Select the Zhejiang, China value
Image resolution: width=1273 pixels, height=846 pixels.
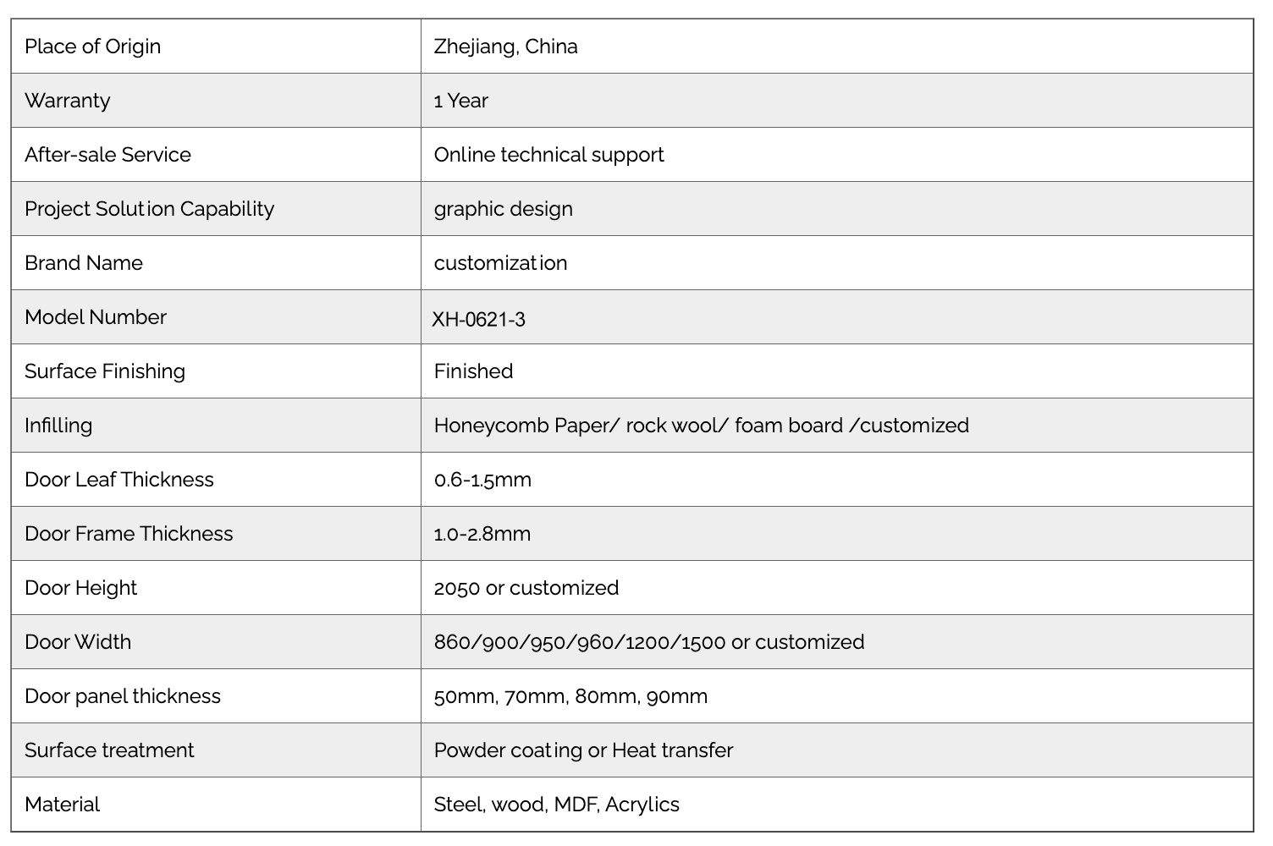coord(505,47)
